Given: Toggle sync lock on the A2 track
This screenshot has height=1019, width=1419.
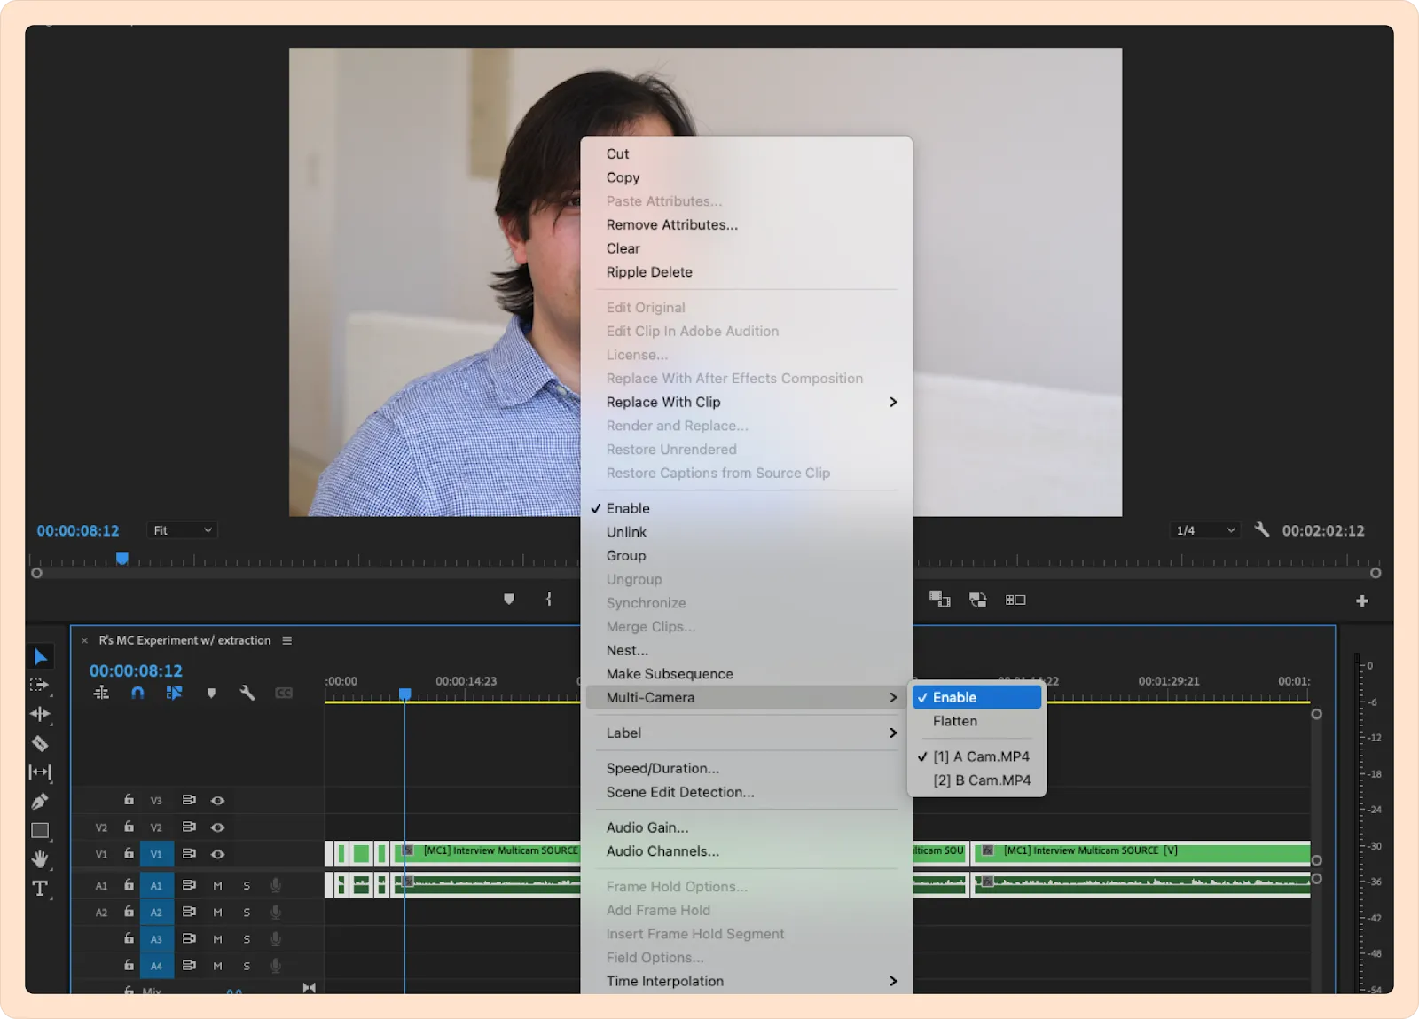Looking at the screenshot, I should [x=189, y=912].
